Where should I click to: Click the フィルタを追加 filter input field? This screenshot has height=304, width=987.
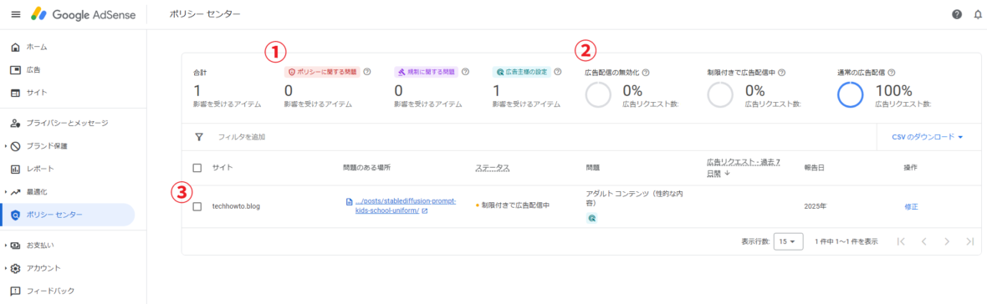point(541,136)
